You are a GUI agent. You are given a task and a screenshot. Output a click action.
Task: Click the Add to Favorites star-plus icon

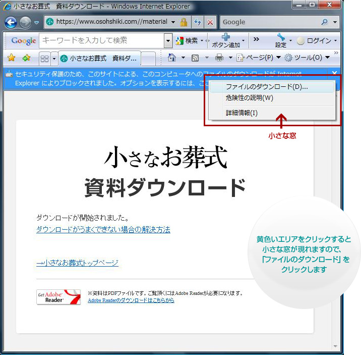point(27,58)
